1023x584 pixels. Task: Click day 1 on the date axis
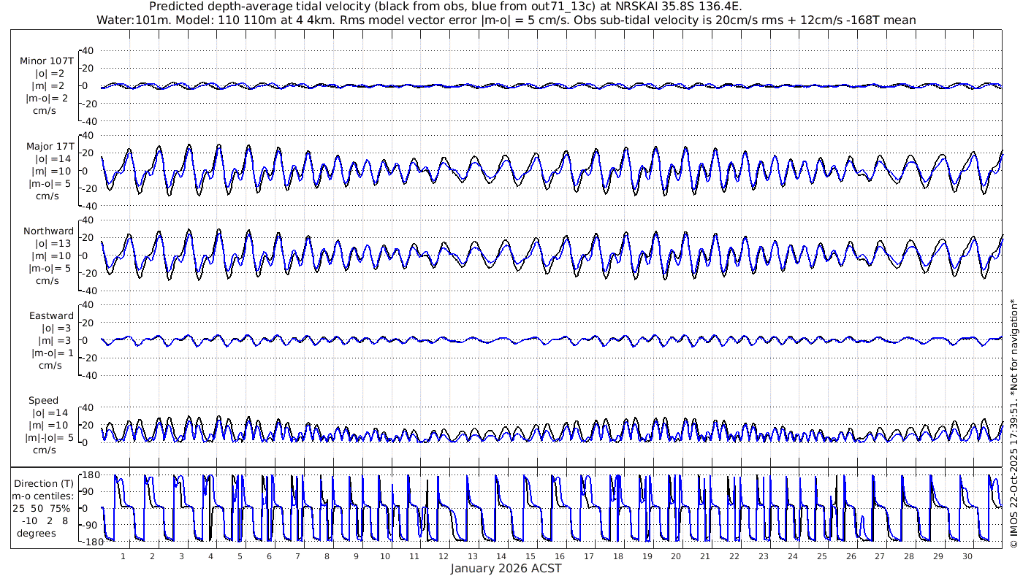point(123,556)
